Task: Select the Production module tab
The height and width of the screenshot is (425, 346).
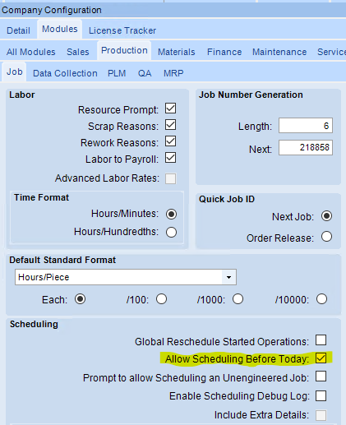Action: pyautogui.click(x=124, y=50)
